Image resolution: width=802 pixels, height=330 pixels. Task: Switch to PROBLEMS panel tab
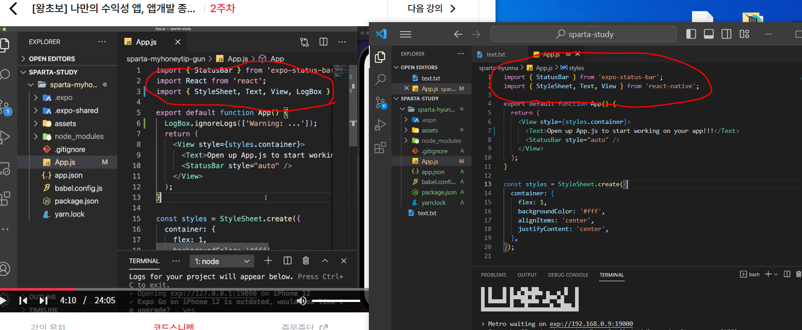point(493,275)
